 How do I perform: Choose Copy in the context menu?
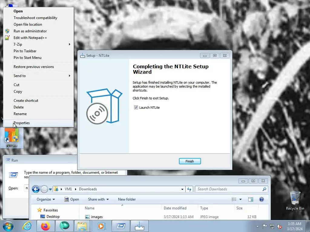pos(38,92)
